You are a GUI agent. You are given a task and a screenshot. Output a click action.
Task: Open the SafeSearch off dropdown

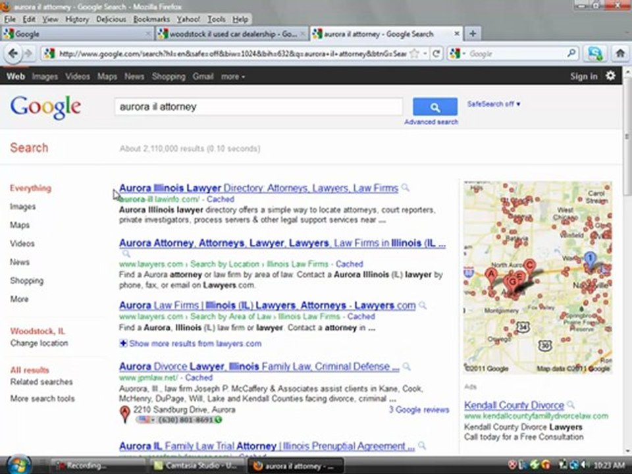[x=493, y=104]
